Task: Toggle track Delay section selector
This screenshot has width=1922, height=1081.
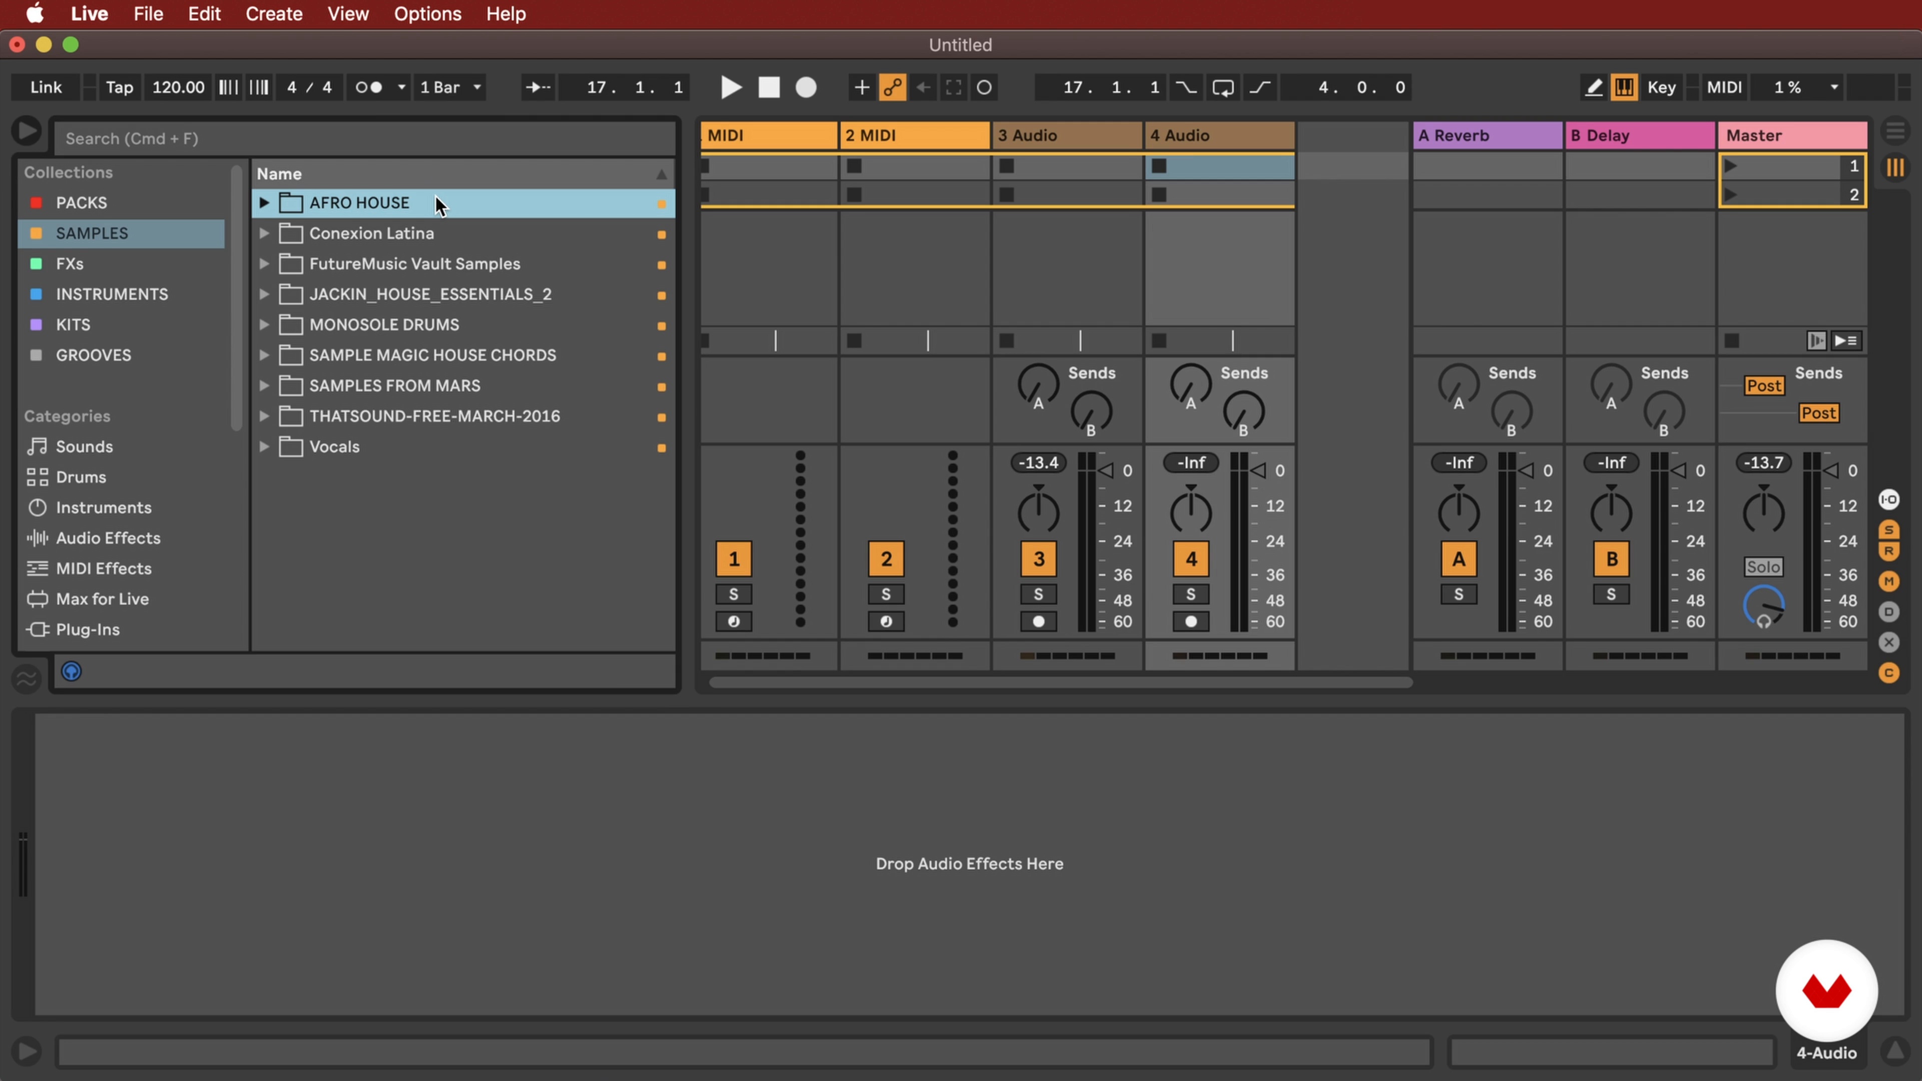Action: (1888, 612)
